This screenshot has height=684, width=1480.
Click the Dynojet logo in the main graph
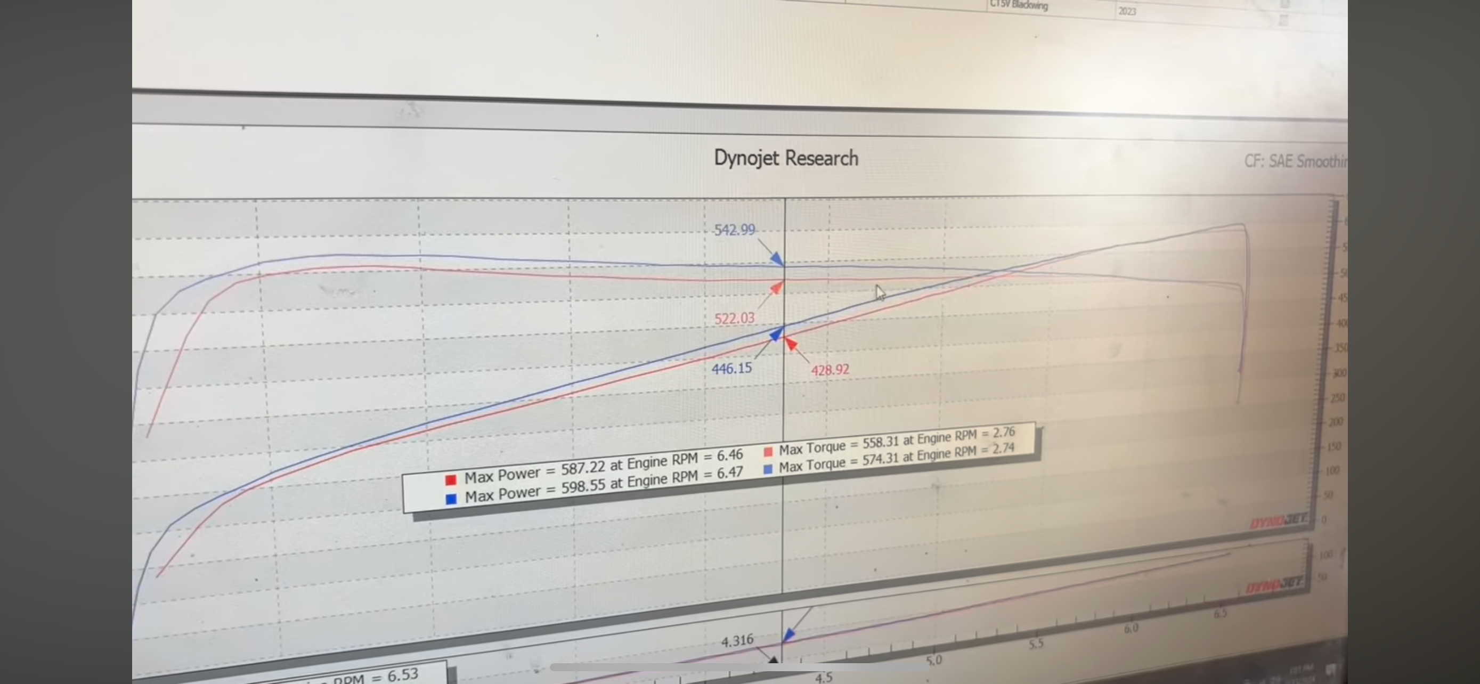1279,521
